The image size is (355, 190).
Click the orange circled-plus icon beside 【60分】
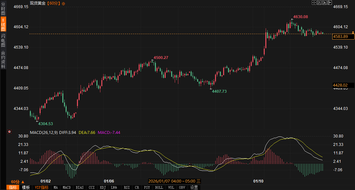click(x=63, y=3)
